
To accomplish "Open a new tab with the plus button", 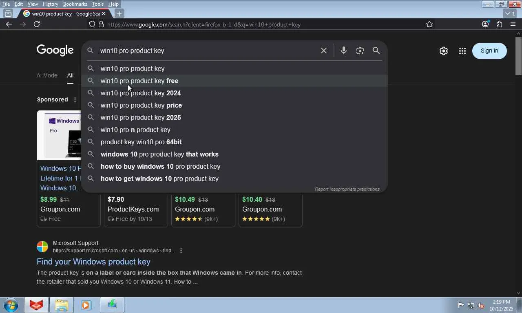I will tap(119, 13).
